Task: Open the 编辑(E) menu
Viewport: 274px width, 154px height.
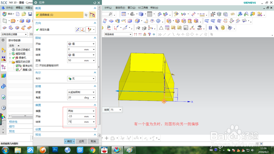Action: pos(19,8)
